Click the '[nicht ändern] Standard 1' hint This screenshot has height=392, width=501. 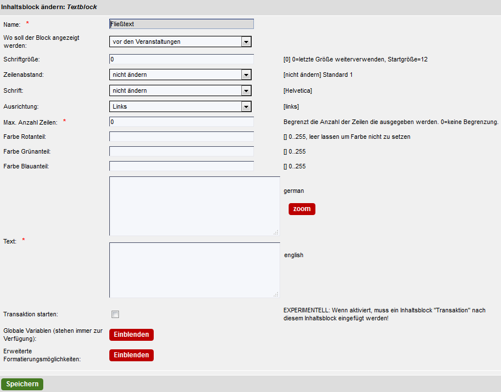pos(318,75)
